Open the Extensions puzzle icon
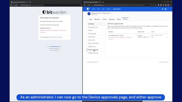The height and width of the screenshot is (102, 182). coord(161,5)
